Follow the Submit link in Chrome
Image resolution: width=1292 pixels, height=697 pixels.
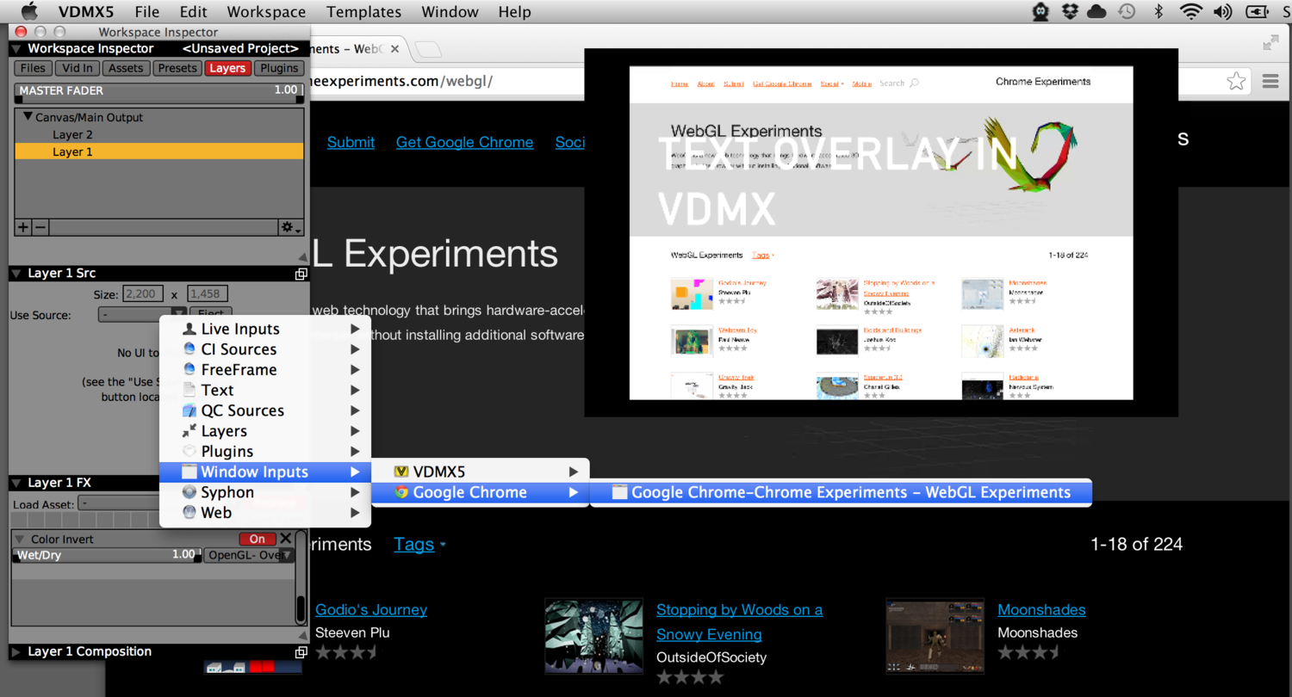(351, 142)
